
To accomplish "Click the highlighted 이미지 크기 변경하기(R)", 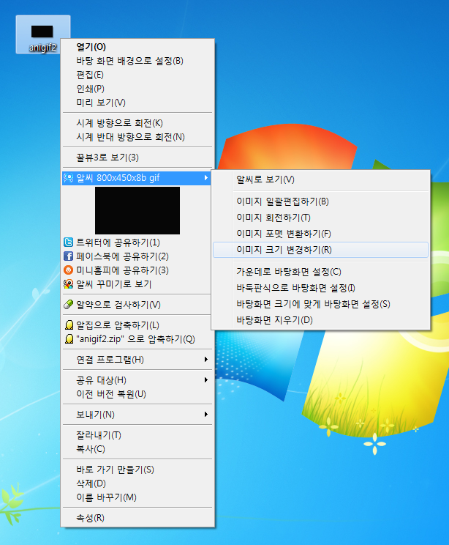I will pos(320,250).
